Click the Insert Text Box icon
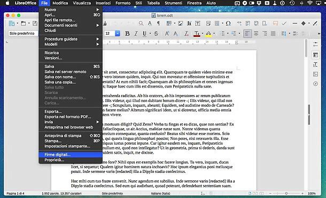Viewport: 326px width, 198px height. [x=198, y=23]
